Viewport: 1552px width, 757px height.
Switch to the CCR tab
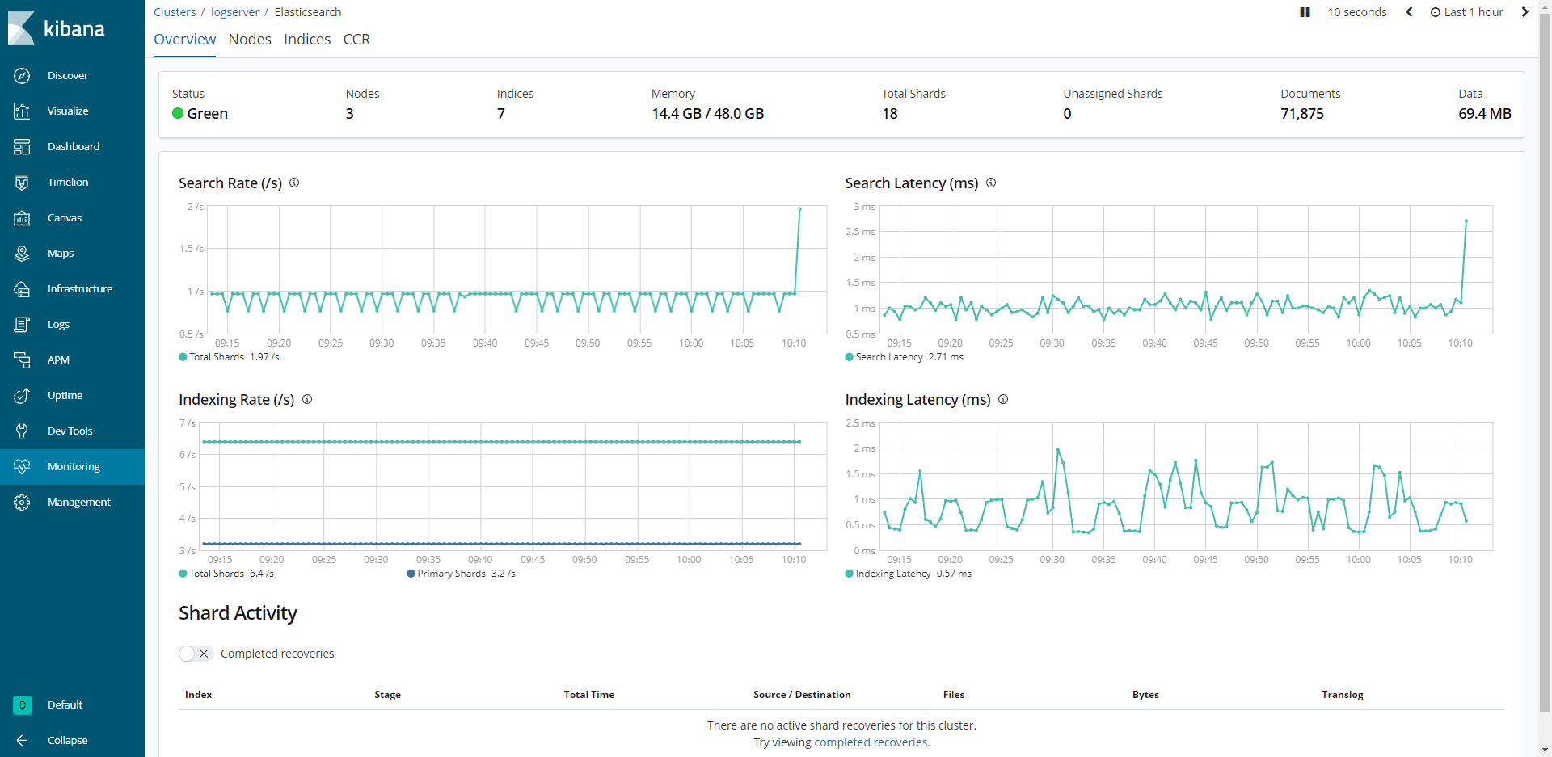point(356,40)
